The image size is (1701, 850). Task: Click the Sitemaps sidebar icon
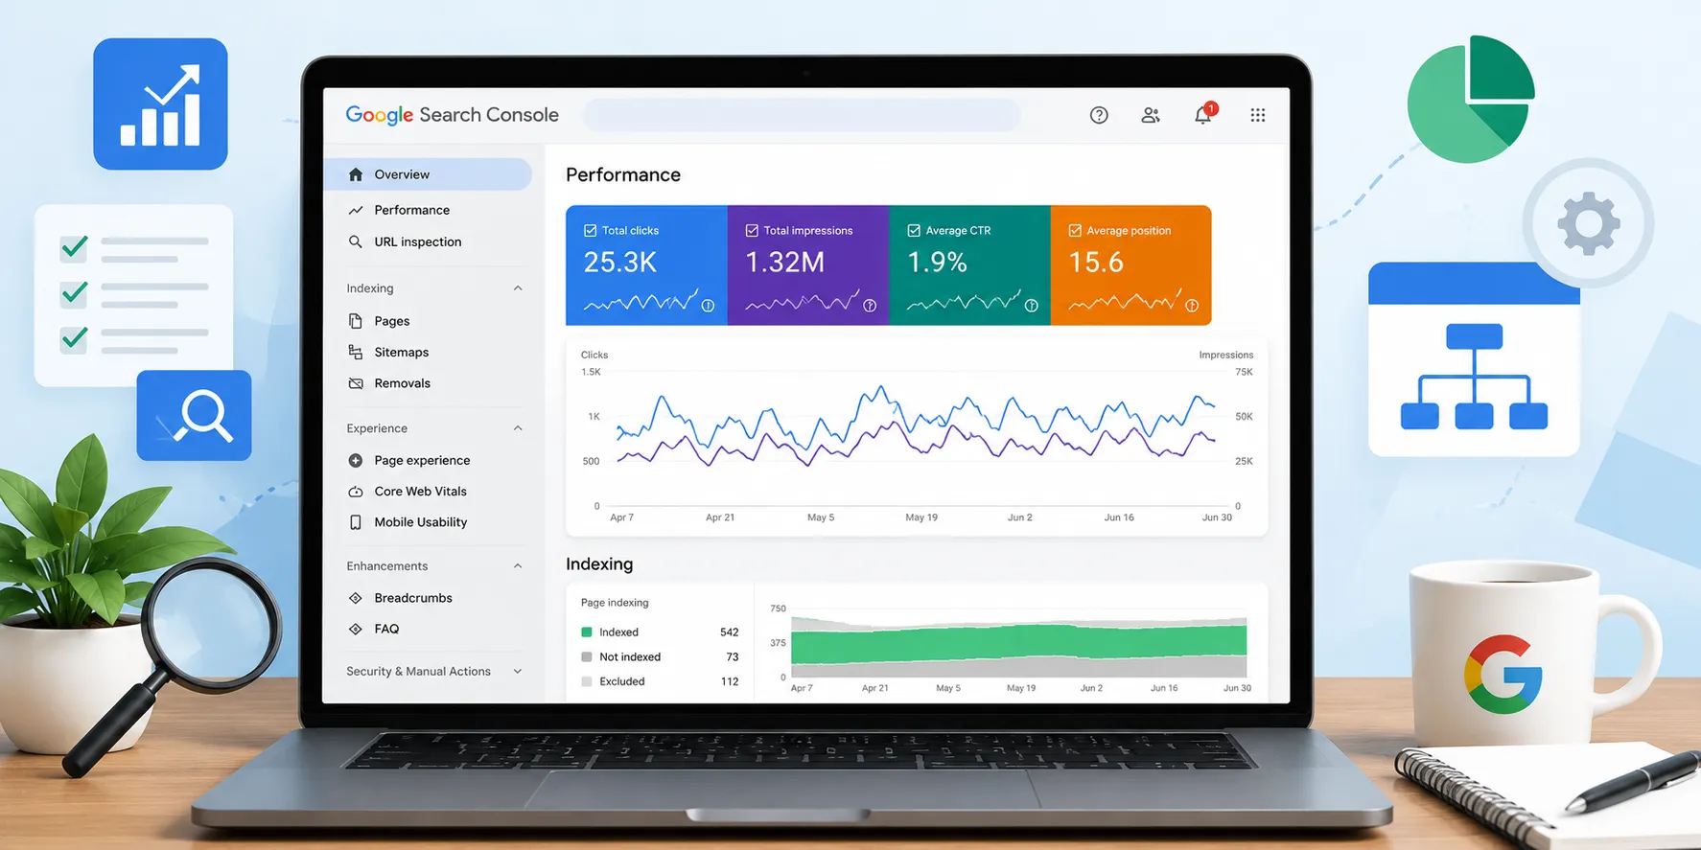[356, 352]
